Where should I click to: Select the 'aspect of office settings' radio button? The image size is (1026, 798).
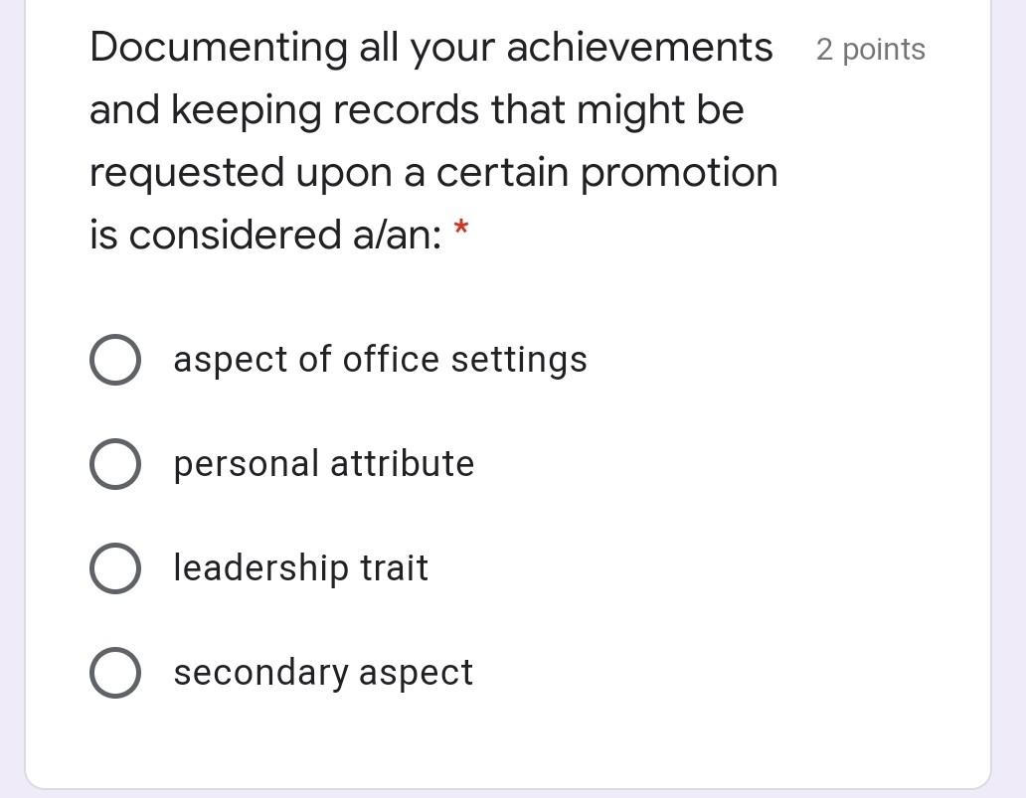[114, 360]
